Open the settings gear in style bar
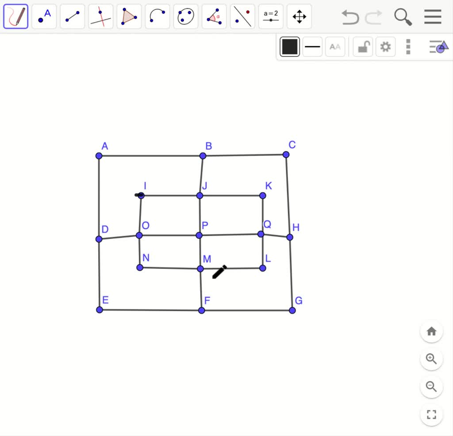 pyautogui.click(x=385, y=47)
